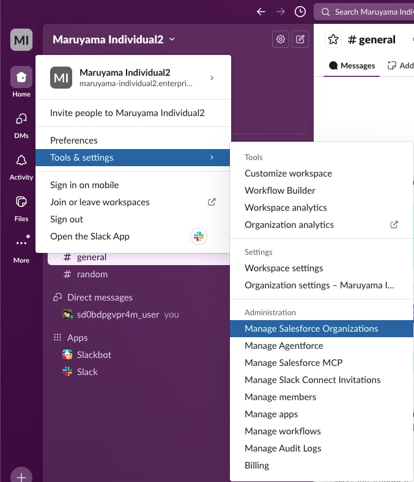Select Manage Agentforce
Screen dimensions: 414x482
click(321, 346)
